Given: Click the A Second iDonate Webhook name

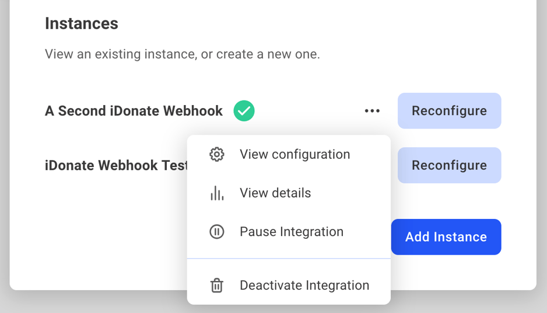Looking at the screenshot, I should coord(134,111).
